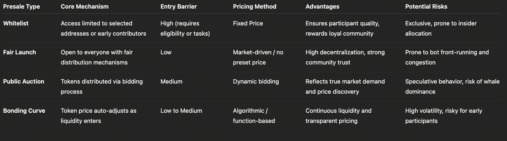The image size is (507, 141).
Task: Click the Continuous liquidity advantage cell
Action: 338,116
